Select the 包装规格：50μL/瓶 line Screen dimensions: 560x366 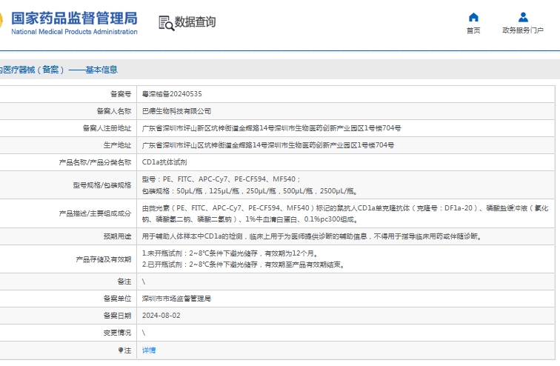pos(250,191)
